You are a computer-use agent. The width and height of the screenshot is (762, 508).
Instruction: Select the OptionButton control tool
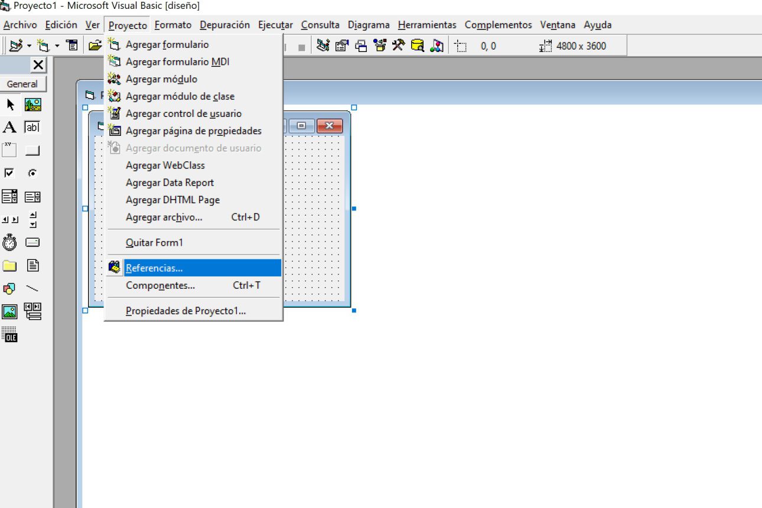click(x=32, y=173)
